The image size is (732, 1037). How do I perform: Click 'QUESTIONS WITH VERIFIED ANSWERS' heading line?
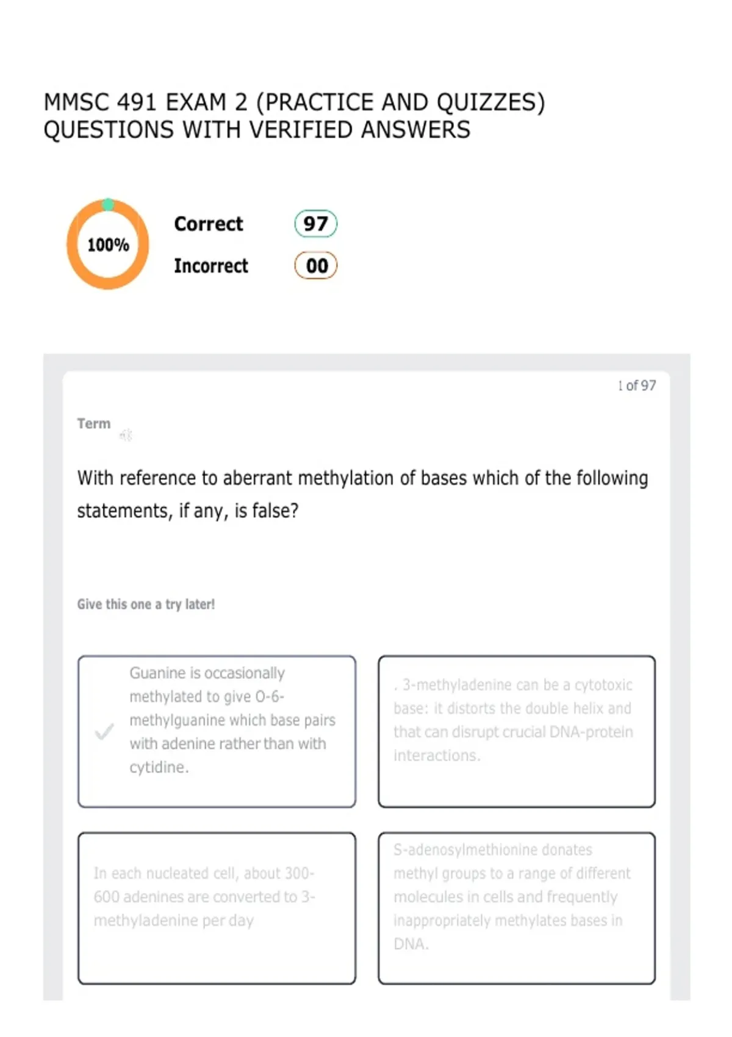coord(257,130)
